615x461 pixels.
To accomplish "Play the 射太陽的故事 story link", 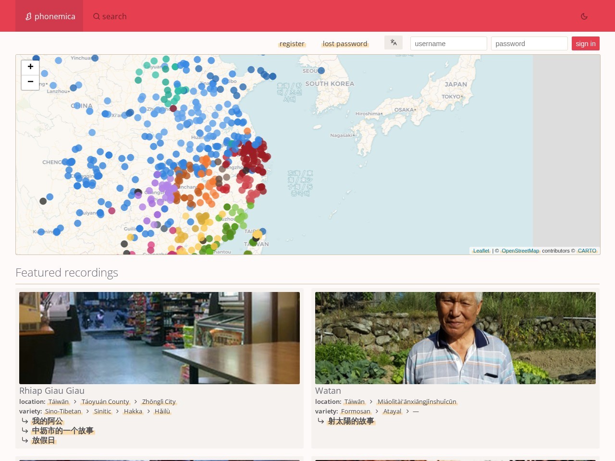I will (x=351, y=421).
